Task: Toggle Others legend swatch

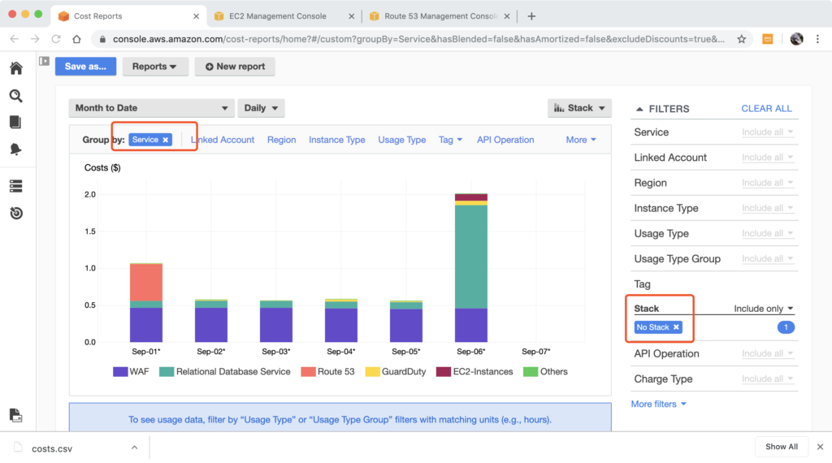Action: click(x=531, y=372)
